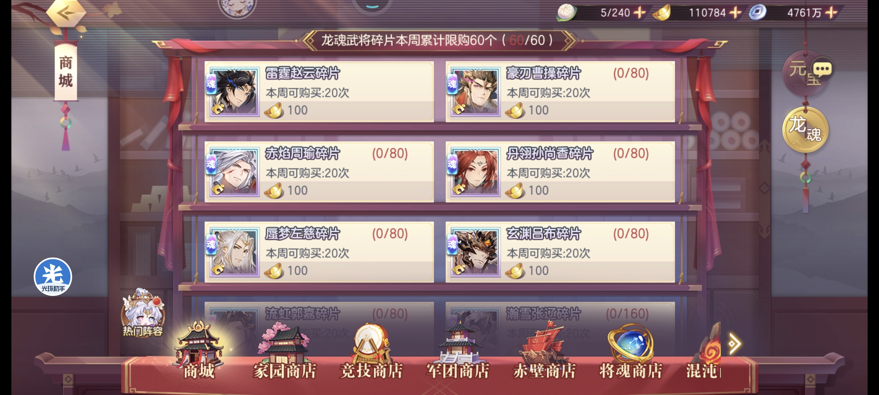Open the 光环助手 floating assistant icon
This screenshot has height=395, width=879.
click(53, 277)
